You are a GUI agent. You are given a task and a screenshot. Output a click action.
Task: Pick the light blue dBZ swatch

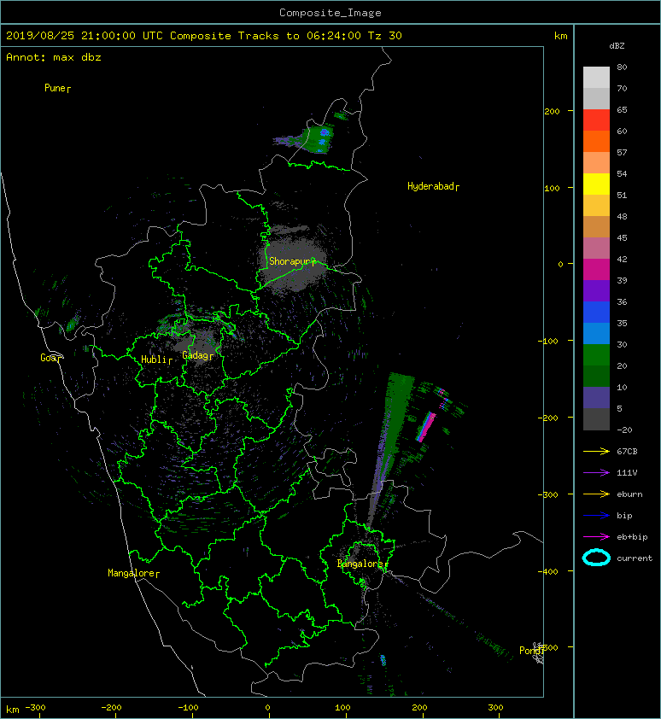point(596,333)
